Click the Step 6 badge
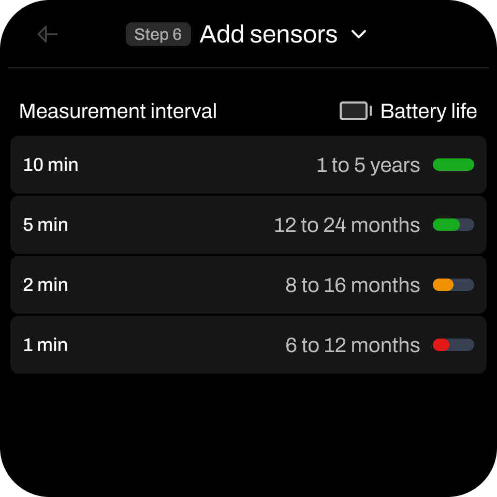Screen dimensions: 497x497 [x=158, y=34]
